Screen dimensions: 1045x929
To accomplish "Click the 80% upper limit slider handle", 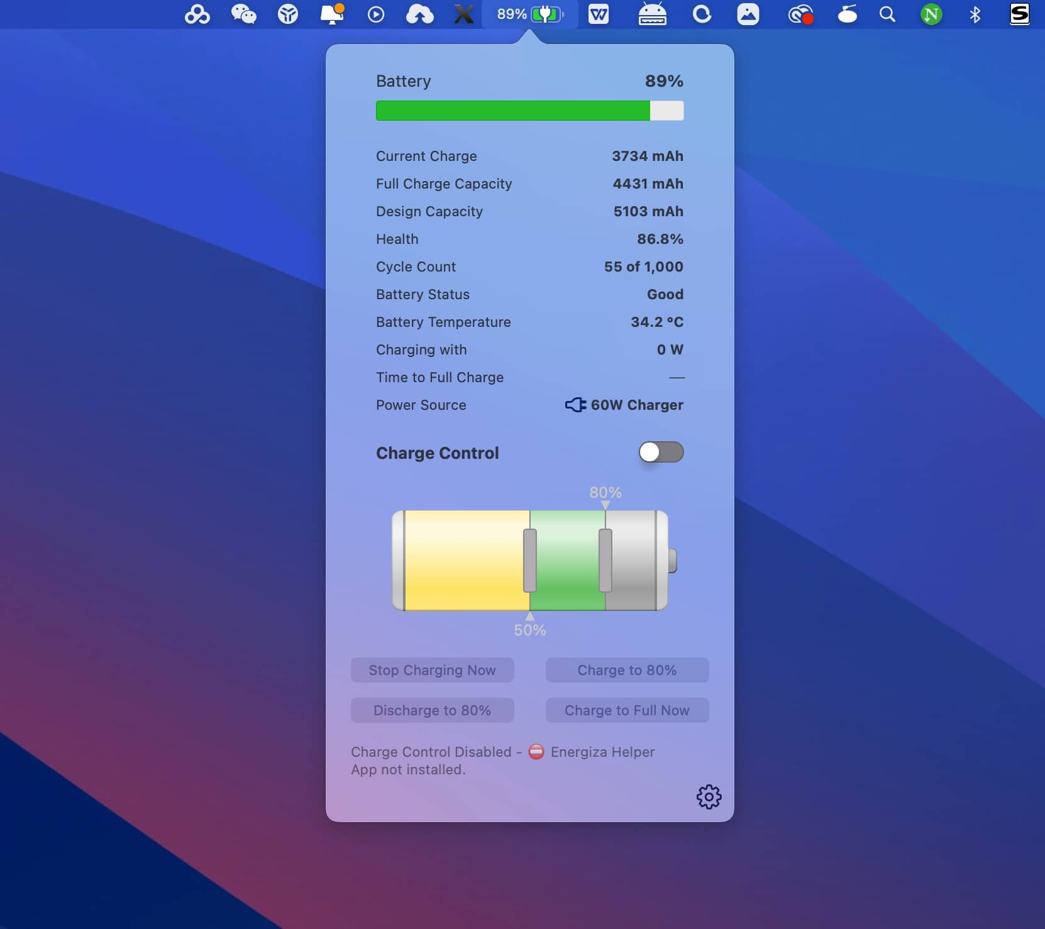I will (x=605, y=560).
